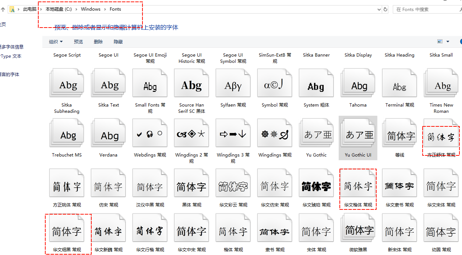Select the Wingdings 2 常规 font icon

click(x=191, y=133)
